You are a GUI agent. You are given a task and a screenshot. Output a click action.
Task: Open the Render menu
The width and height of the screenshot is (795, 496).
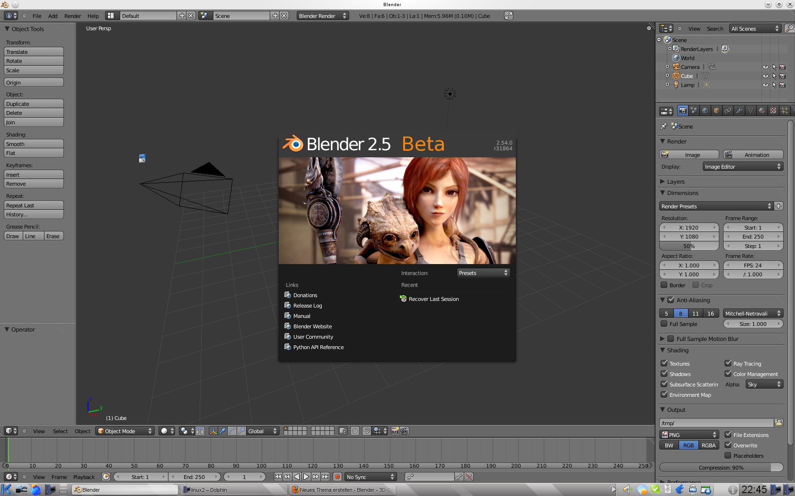72,16
